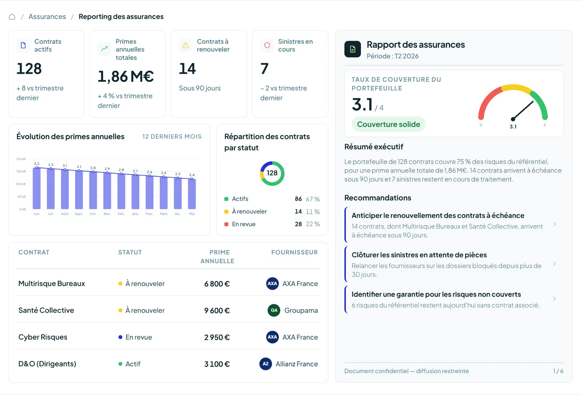Click the Allianz France supplier name
581x395 pixels.
point(297,364)
